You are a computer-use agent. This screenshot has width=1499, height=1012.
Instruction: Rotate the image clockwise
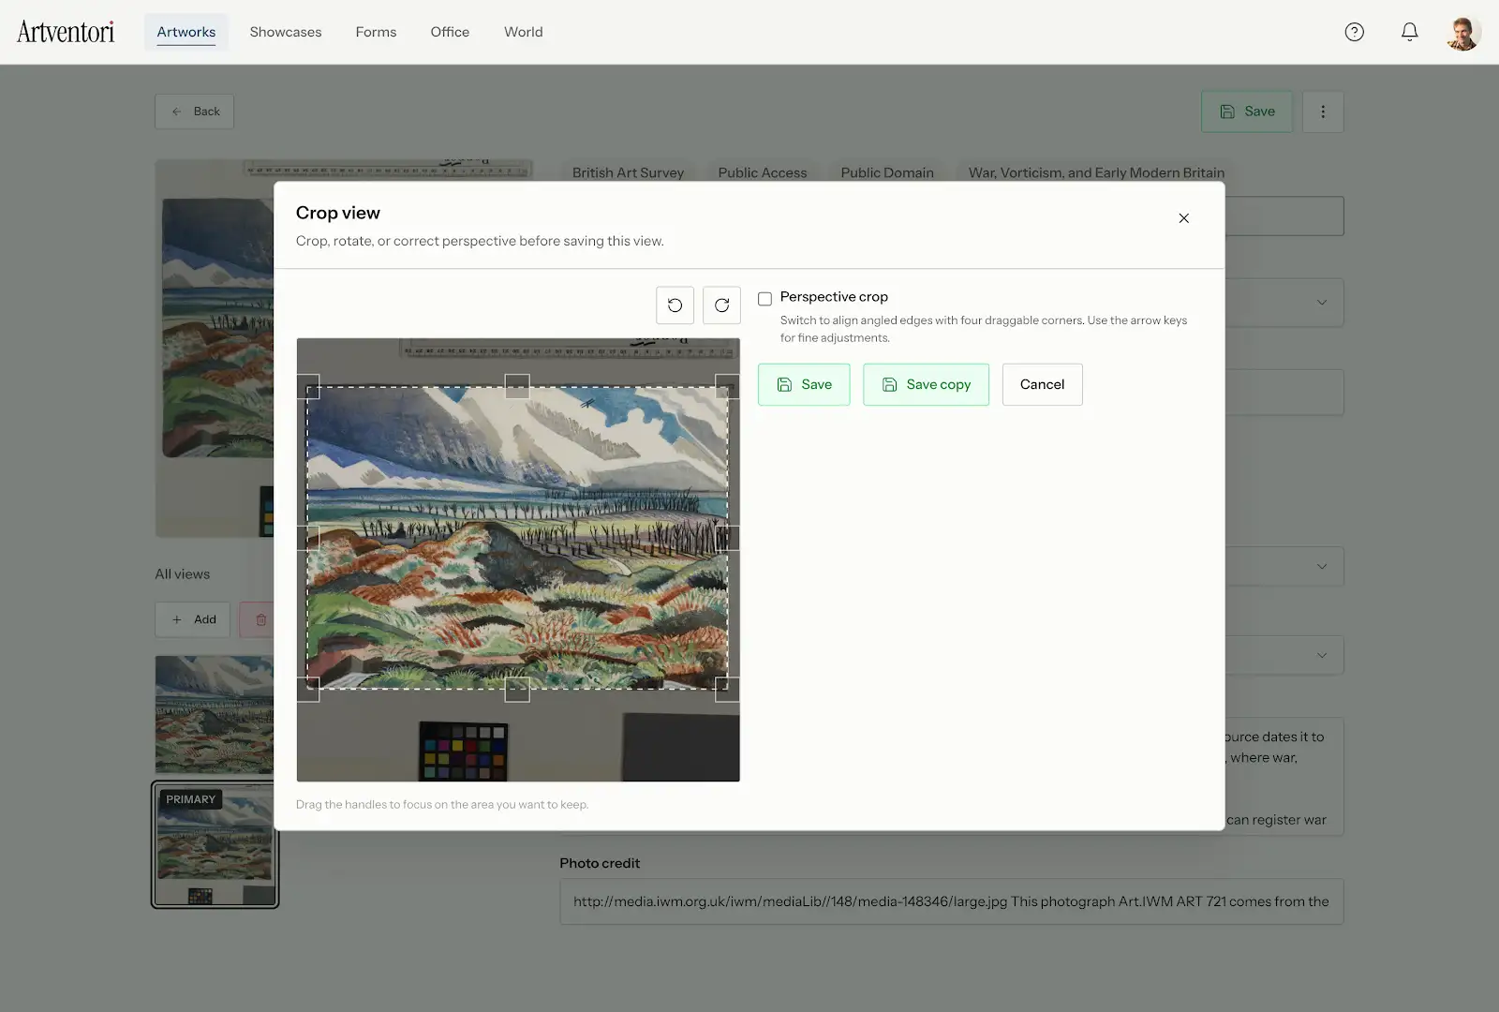[x=721, y=305]
